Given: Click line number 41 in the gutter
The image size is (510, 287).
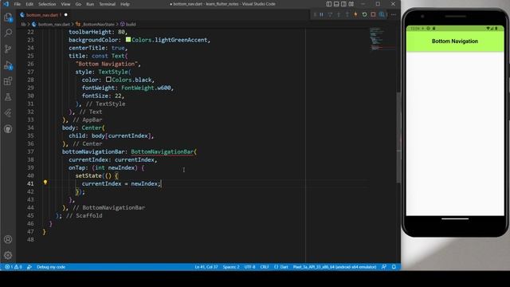Looking at the screenshot, I should tap(30, 183).
